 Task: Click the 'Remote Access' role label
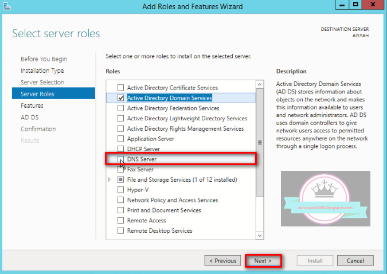click(x=146, y=221)
